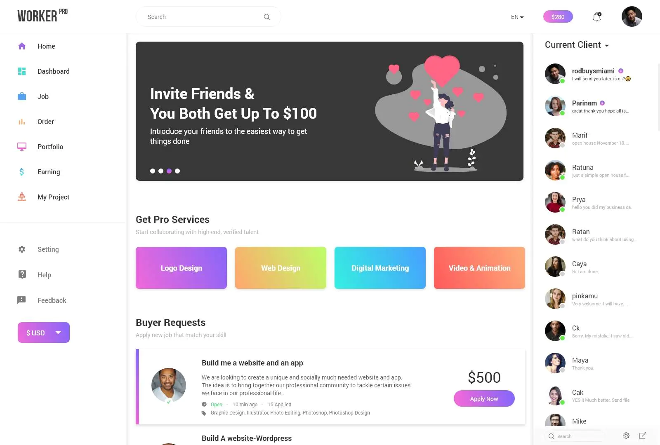Open the EN language dropdown

[x=517, y=17]
